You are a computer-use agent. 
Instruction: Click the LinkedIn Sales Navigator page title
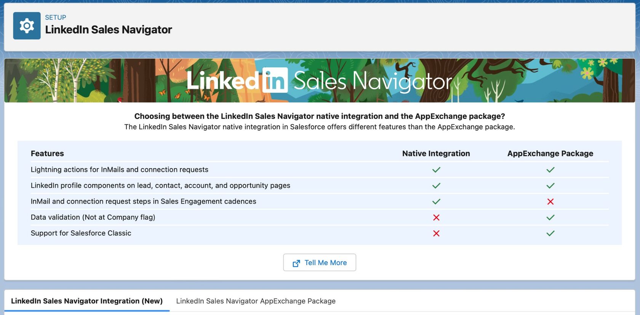(x=109, y=30)
